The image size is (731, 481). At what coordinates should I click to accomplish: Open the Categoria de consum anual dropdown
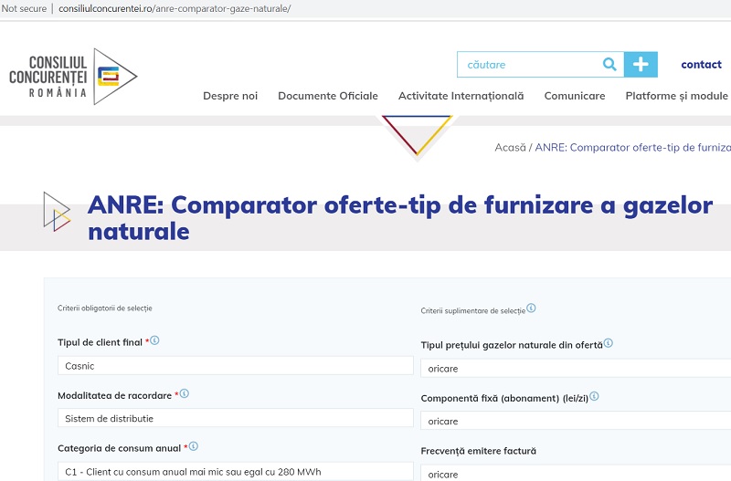[236, 471]
